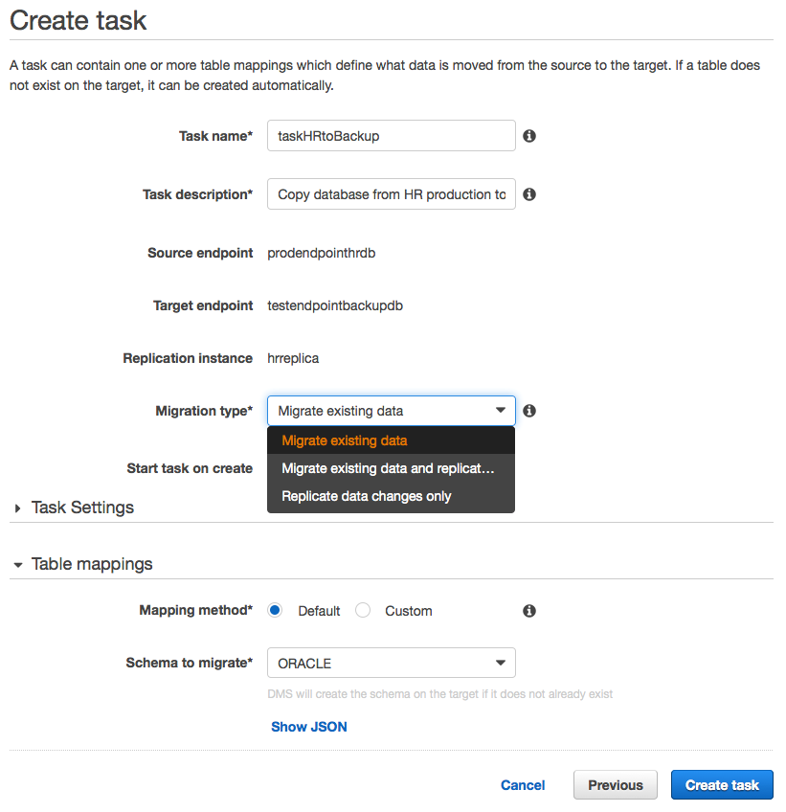Open the Schema to migrate dropdown
786x812 pixels.
click(391, 663)
